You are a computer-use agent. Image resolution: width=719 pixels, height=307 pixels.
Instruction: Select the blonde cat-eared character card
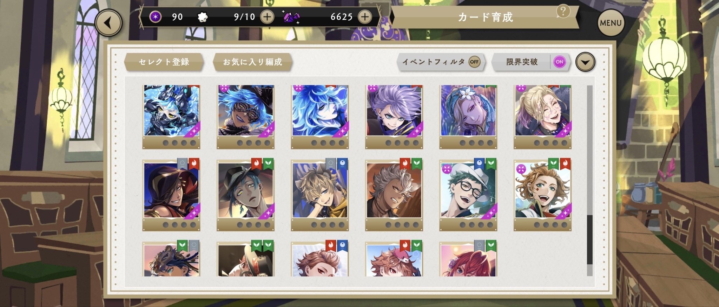tap(320, 194)
